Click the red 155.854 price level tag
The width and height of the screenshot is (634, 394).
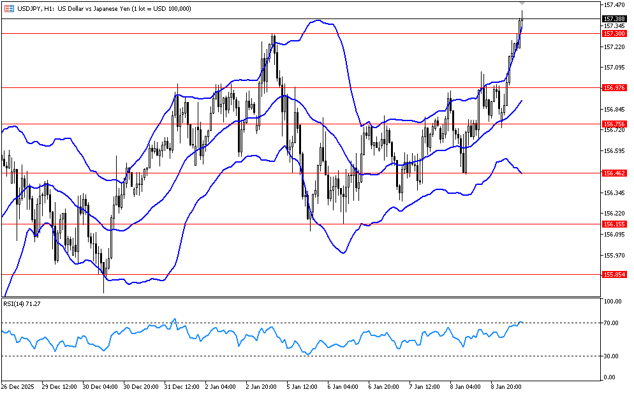coord(614,274)
